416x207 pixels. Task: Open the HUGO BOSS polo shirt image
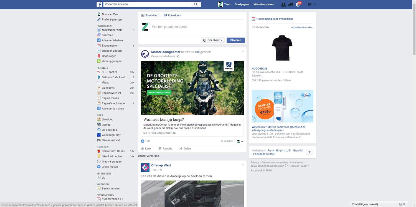click(282, 48)
